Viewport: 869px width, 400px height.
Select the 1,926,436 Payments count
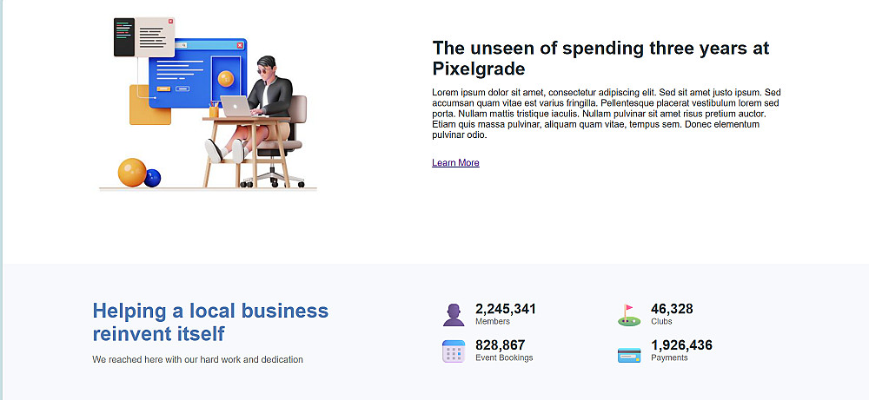[681, 345]
